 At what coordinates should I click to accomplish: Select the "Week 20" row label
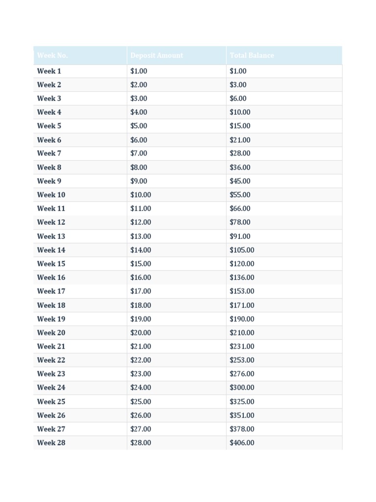51,332
